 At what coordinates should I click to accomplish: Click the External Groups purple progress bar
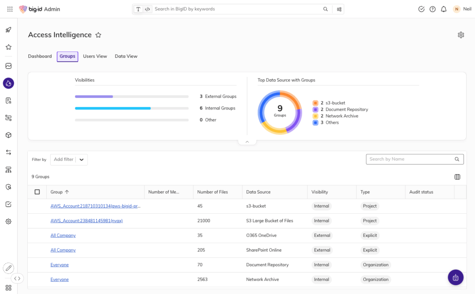click(x=94, y=96)
